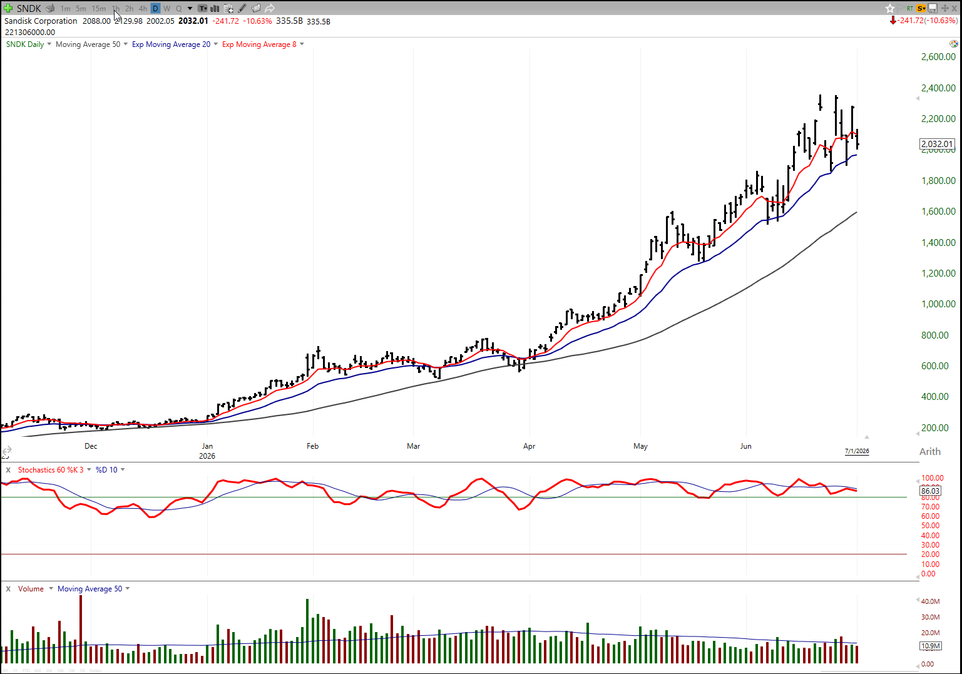Viewport: 962px width, 674px height.
Task: Click the last price 2032.01 in header
Action: point(193,21)
